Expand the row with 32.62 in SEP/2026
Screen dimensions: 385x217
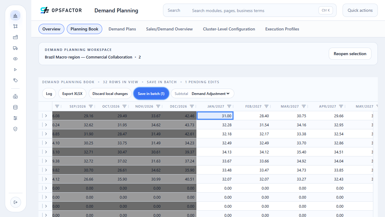click(x=46, y=125)
